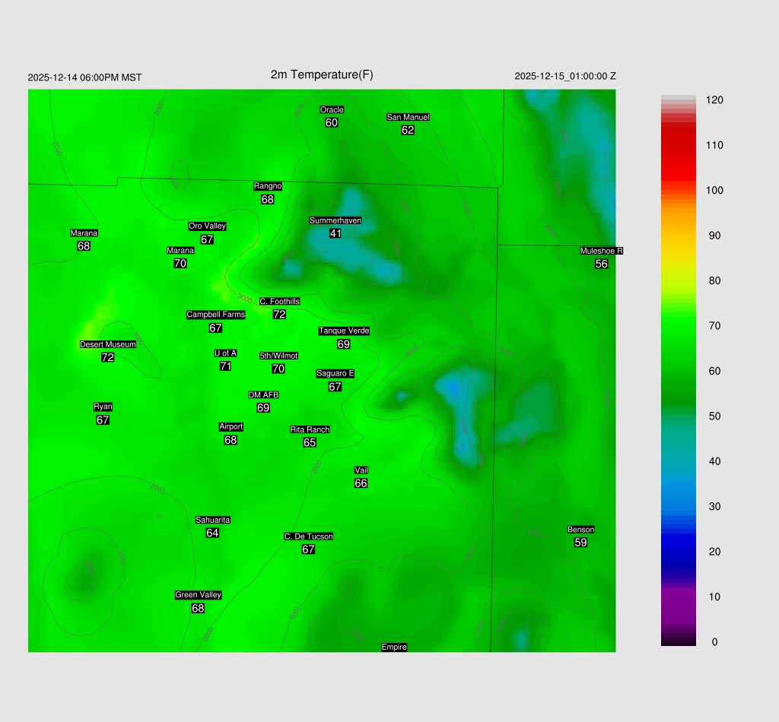Click the Sahuarita temperature value 64
Screen dimensions: 779x722
coord(212,533)
